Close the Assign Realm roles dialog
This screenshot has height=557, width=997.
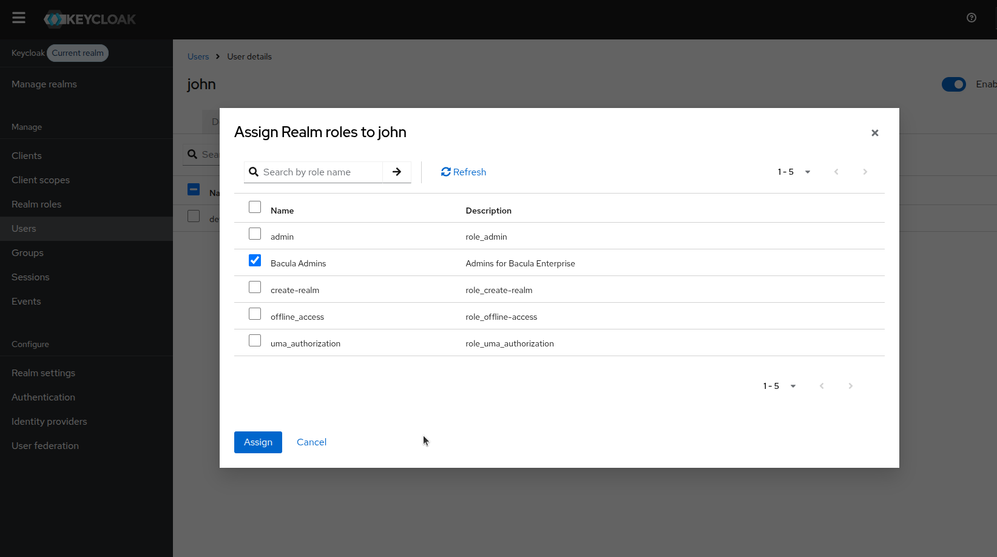click(874, 133)
